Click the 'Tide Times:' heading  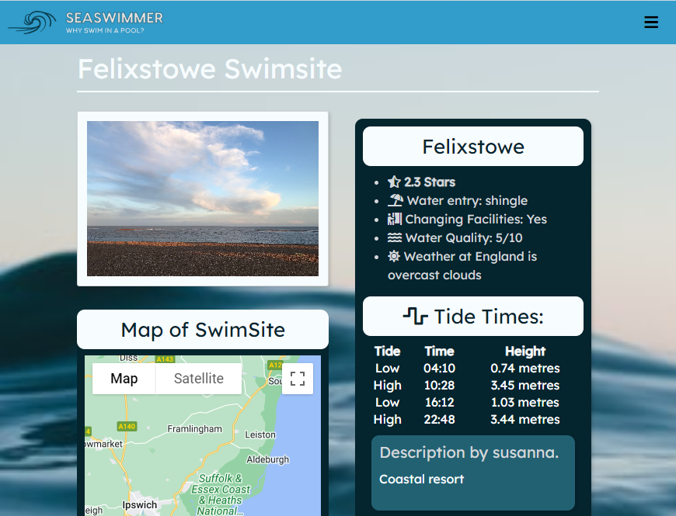[x=489, y=317]
